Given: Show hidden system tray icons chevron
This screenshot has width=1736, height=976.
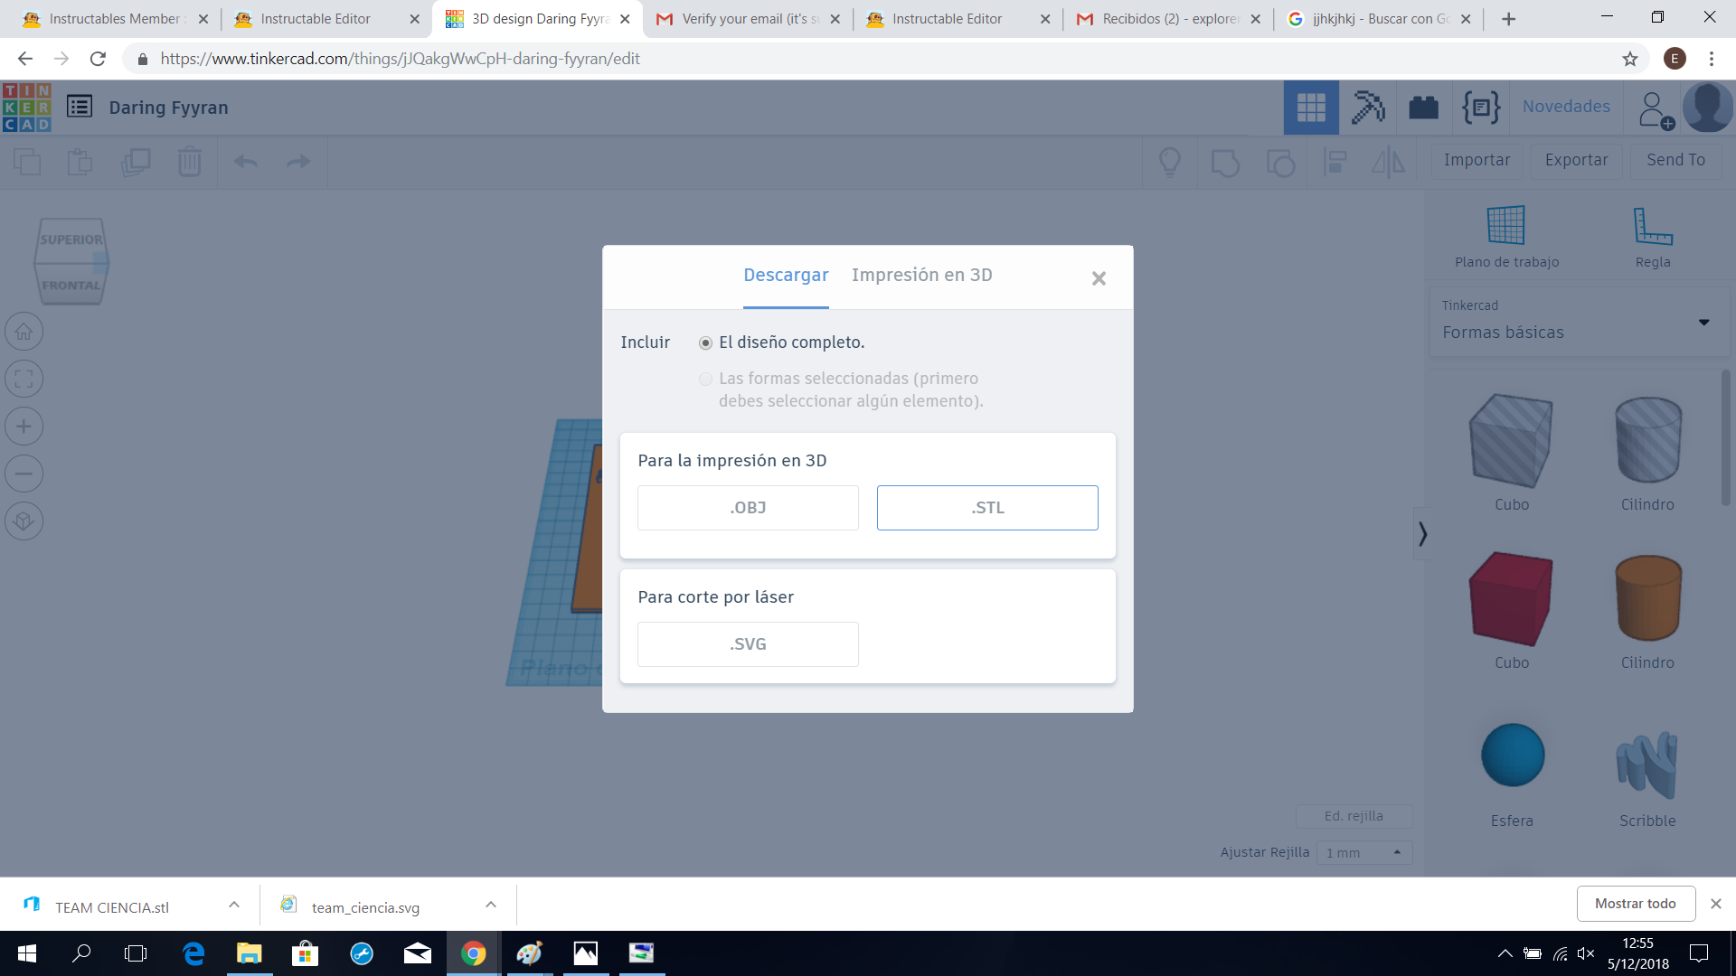Looking at the screenshot, I should (x=1505, y=953).
